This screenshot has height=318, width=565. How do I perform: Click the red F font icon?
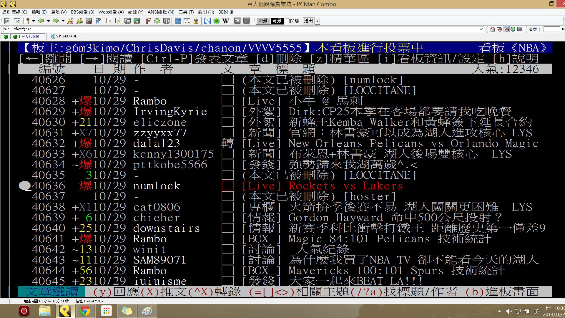point(148,21)
